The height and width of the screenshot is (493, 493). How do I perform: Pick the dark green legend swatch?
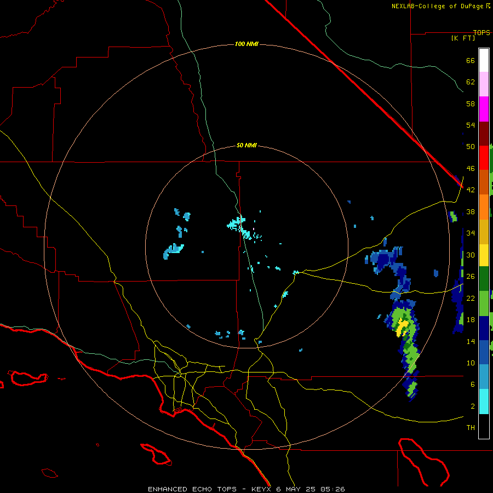pyautogui.click(x=484, y=279)
